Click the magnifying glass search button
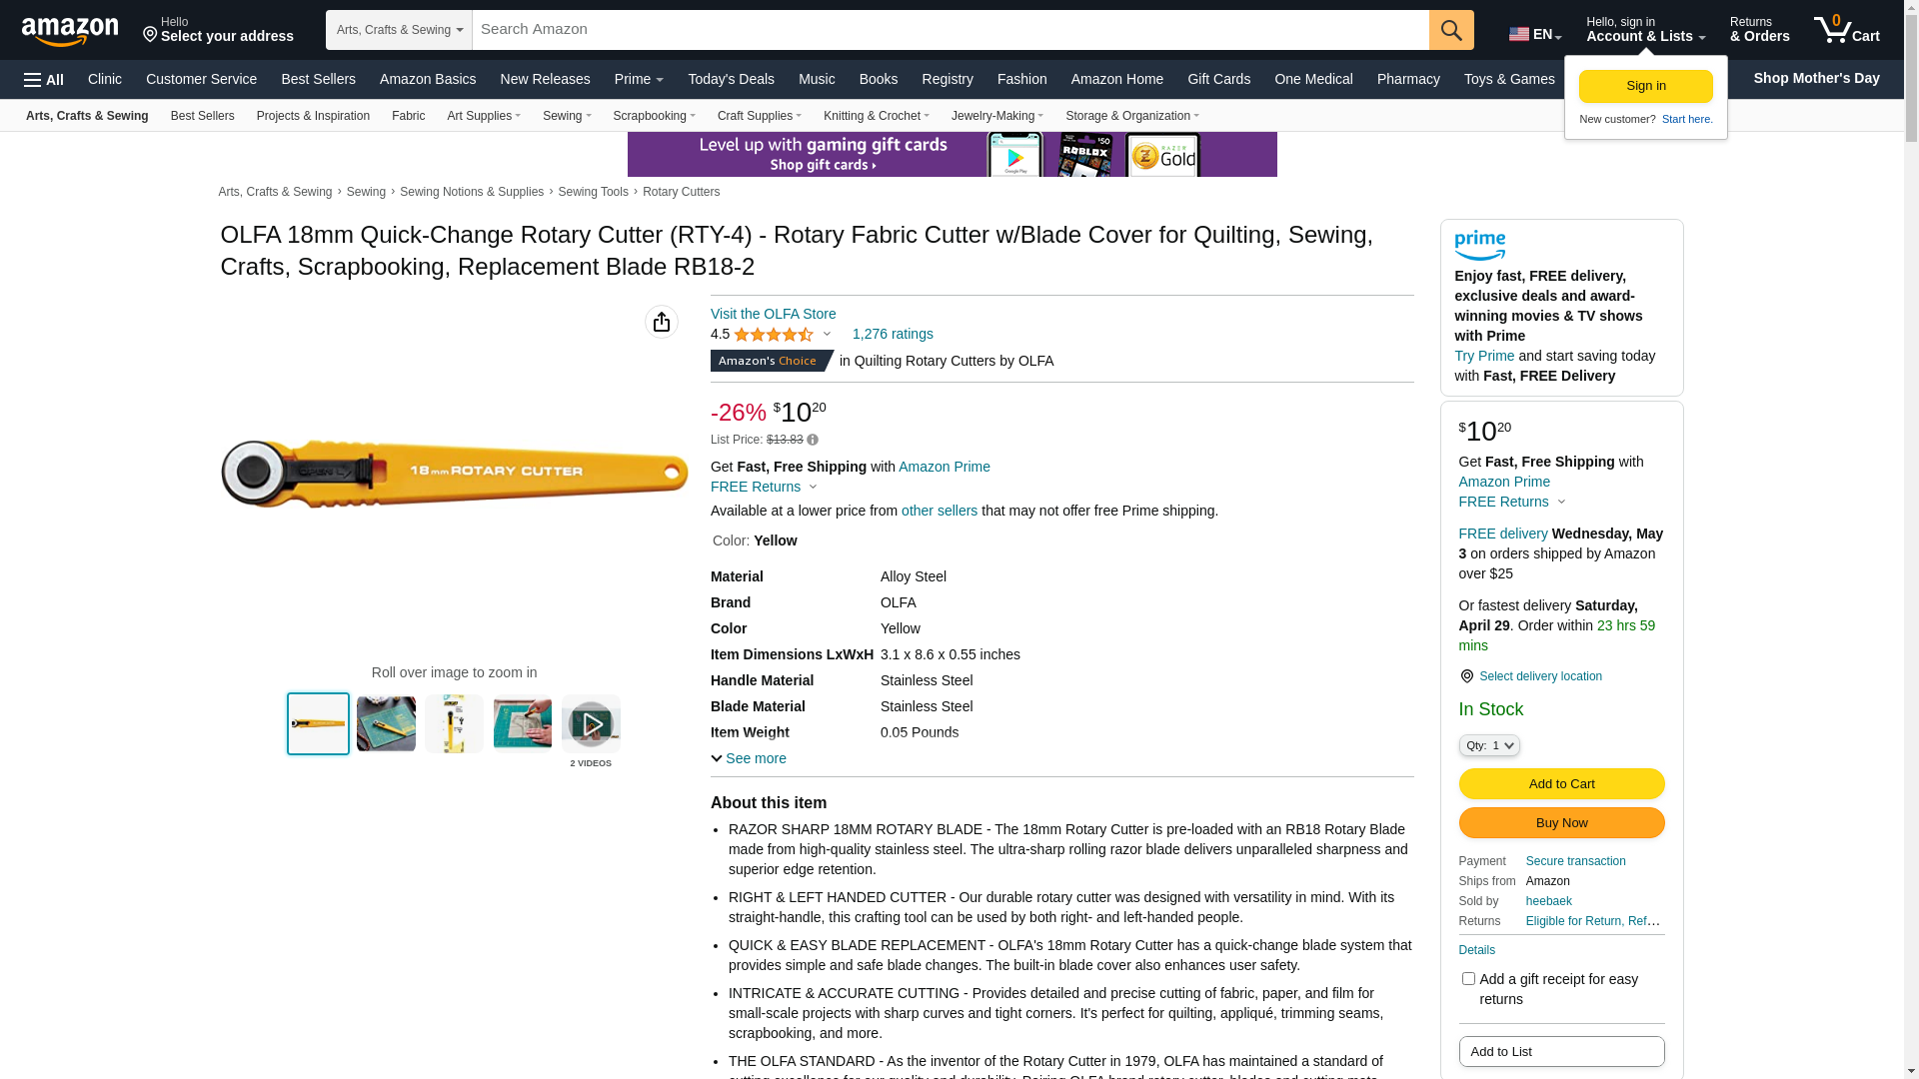1919x1079 pixels. pos(1451,30)
